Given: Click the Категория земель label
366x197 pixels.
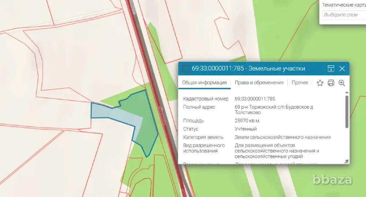Looking at the screenshot, I should pos(203,137).
